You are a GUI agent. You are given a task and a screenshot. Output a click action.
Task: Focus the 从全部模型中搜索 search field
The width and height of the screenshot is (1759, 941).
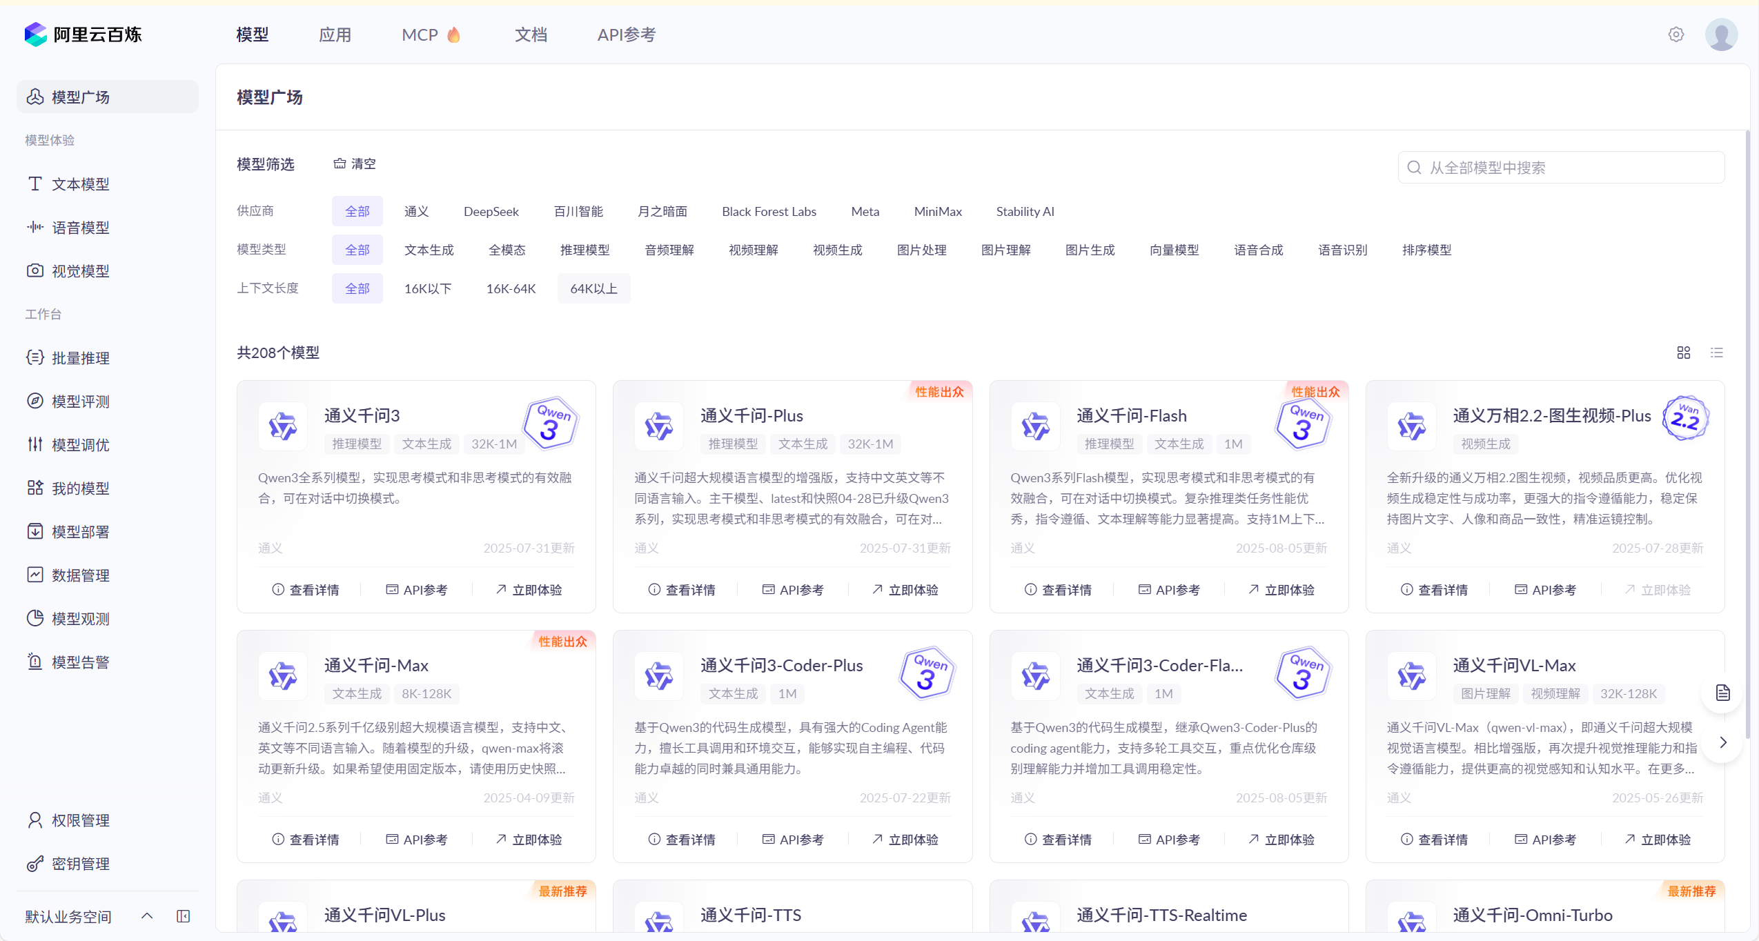(x=1561, y=168)
